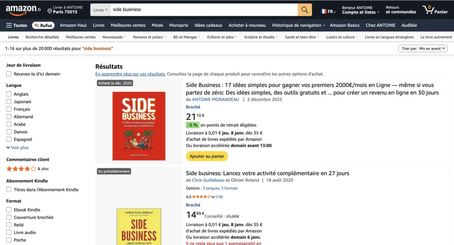Open the red Side Business book cover
The image size is (454, 245).
click(139, 126)
